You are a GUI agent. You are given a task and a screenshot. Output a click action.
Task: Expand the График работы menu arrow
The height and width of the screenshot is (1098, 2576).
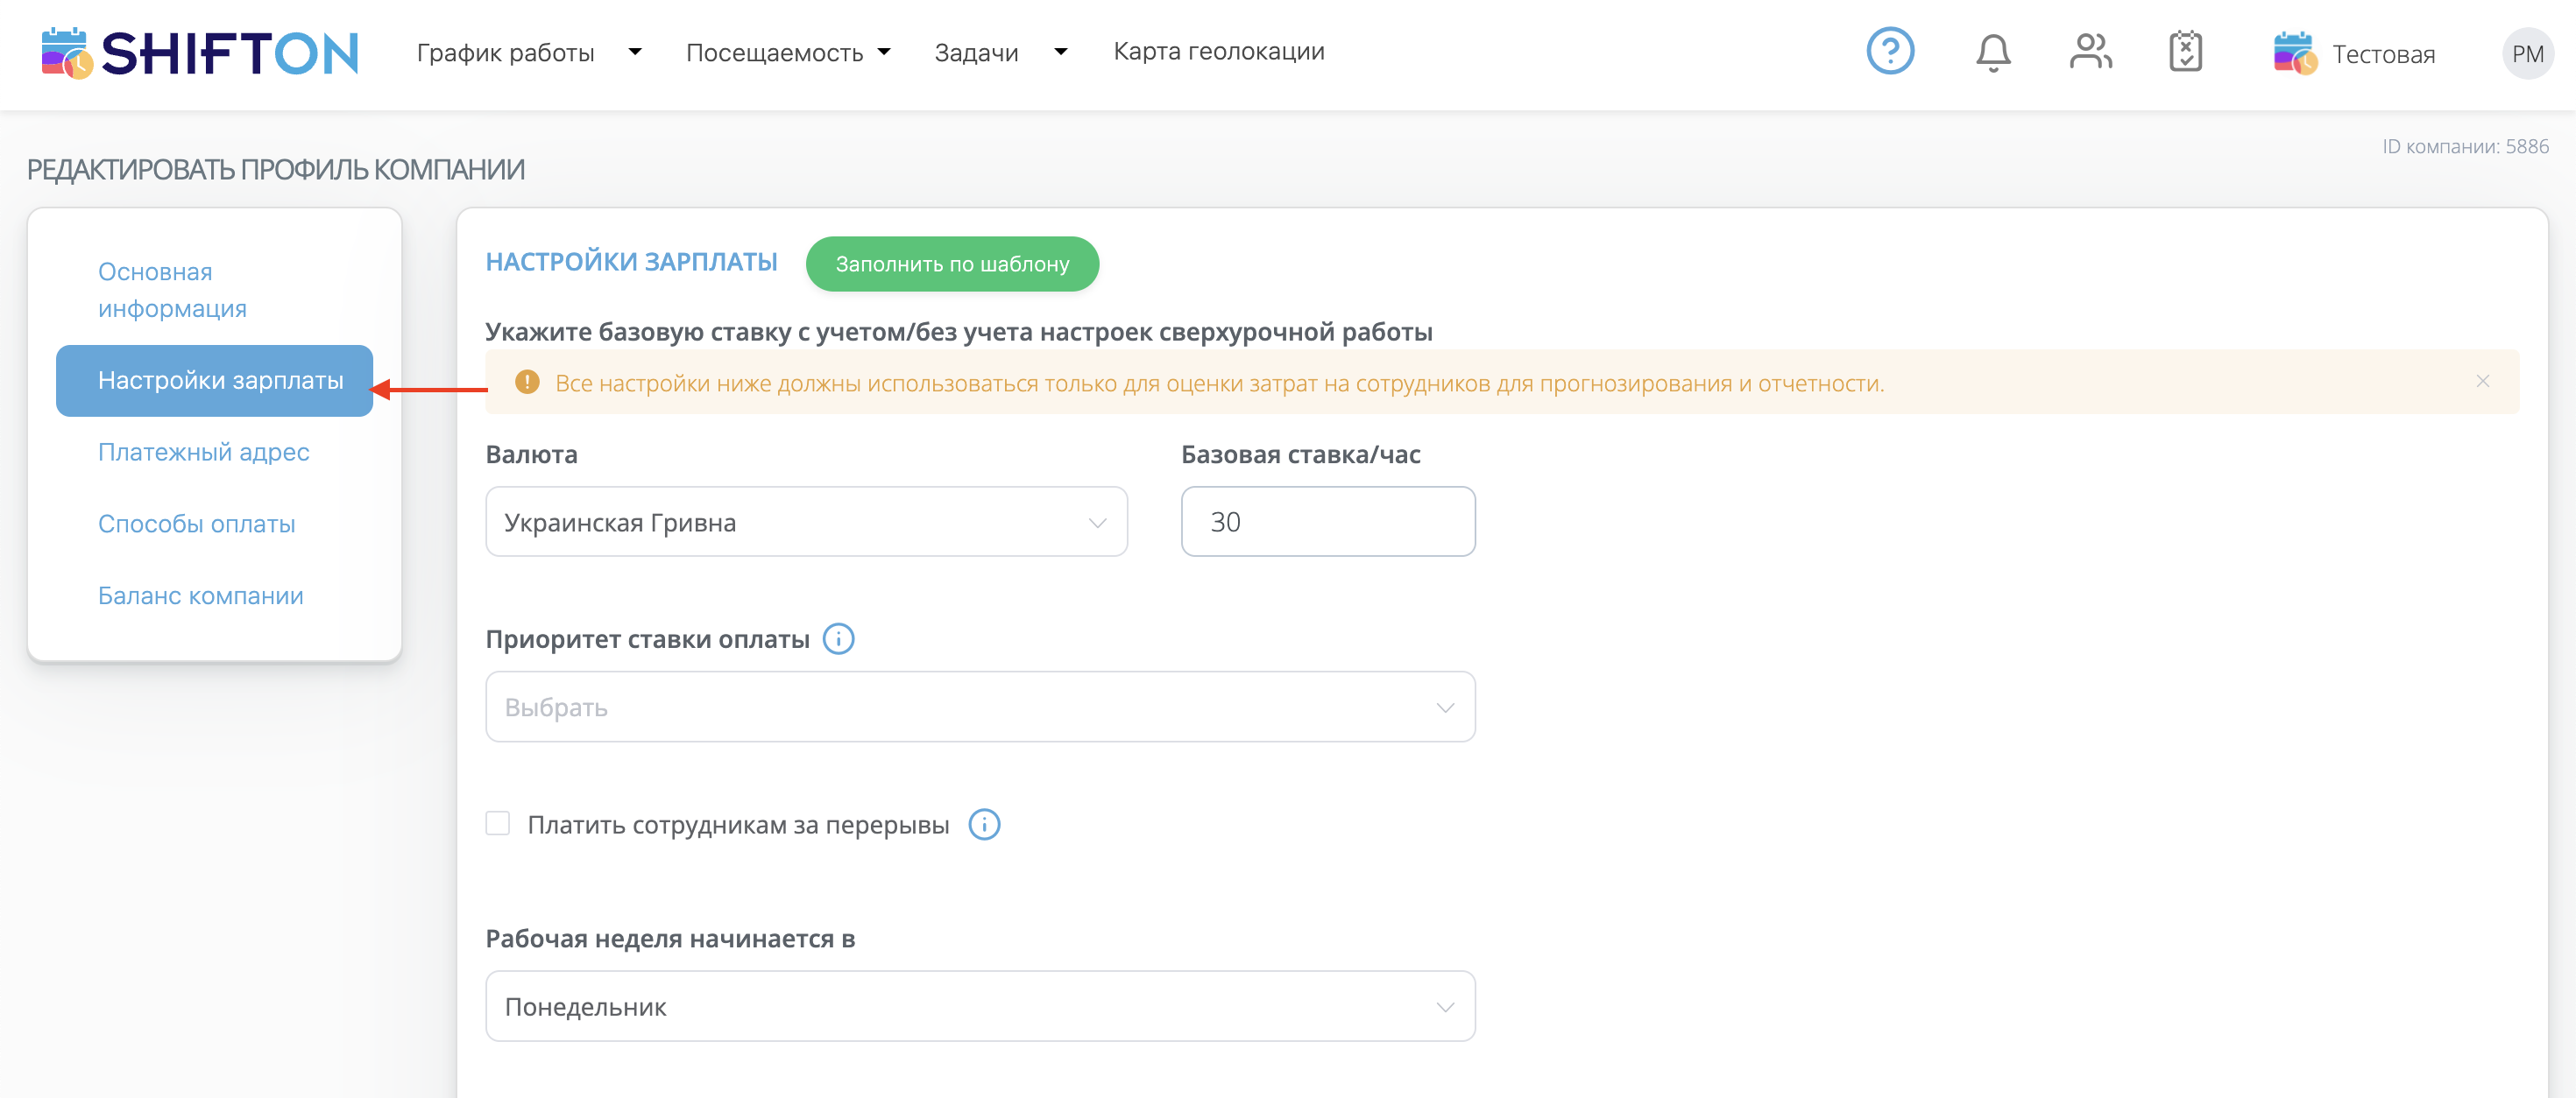pos(635,52)
